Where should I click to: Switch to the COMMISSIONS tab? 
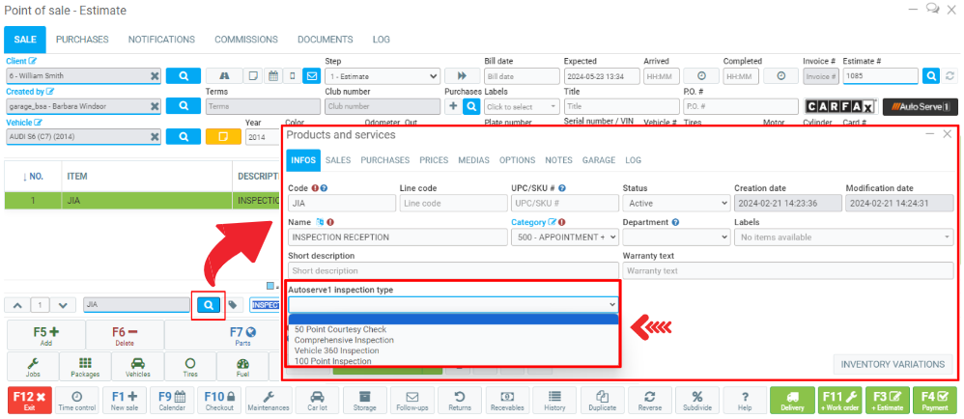click(245, 40)
